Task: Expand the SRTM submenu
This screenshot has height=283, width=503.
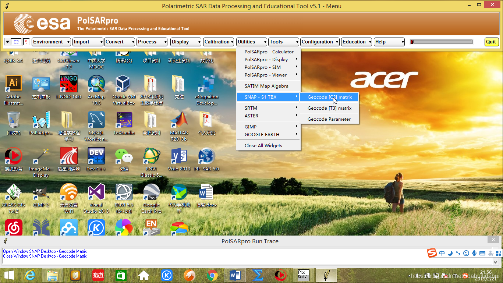Action: point(269,108)
